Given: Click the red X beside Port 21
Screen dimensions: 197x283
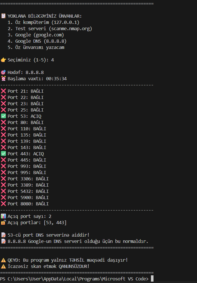Looking at the screenshot, I should pyautogui.click(x=3, y=91).
